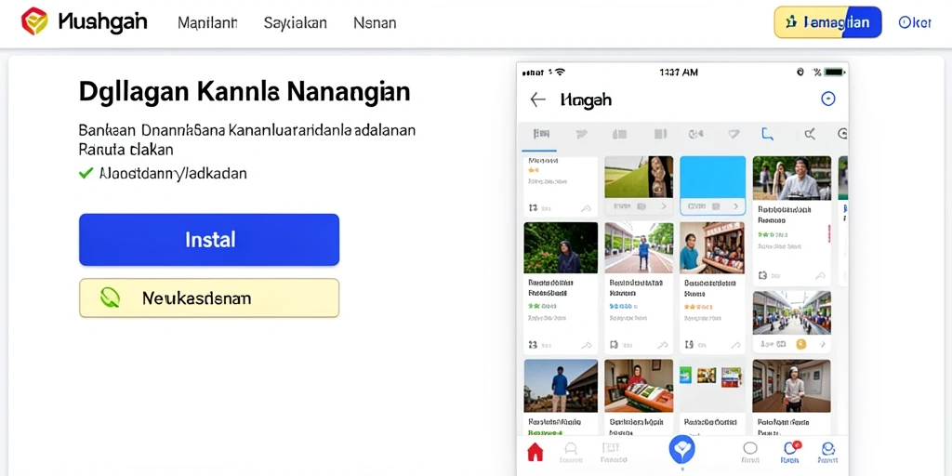Select the first phone tab with blue underline
Viewport: 952px width, 476px height.
tap(540, 134)
